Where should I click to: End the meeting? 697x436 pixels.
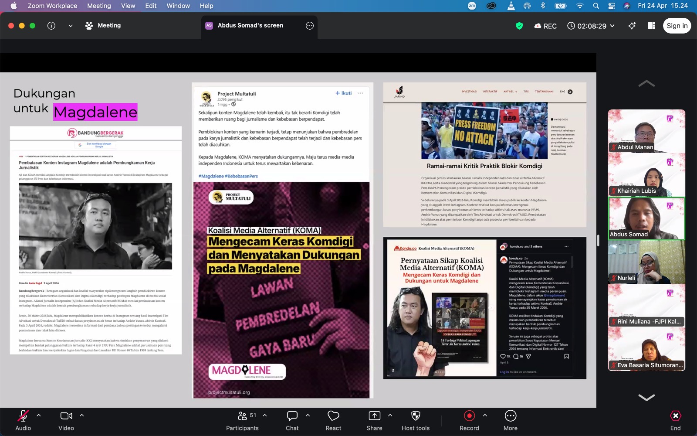point(675,421)
